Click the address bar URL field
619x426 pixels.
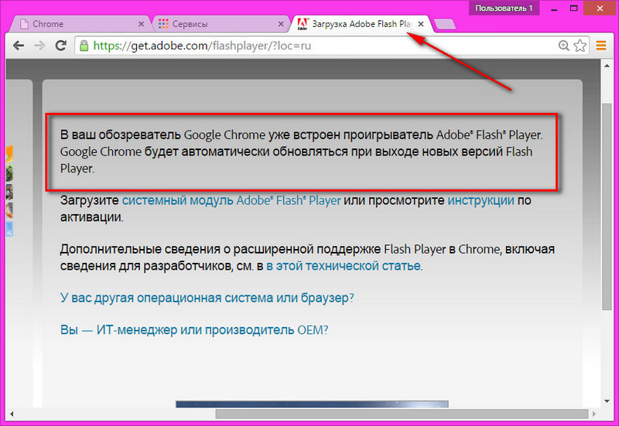click(x=309, y=46)
